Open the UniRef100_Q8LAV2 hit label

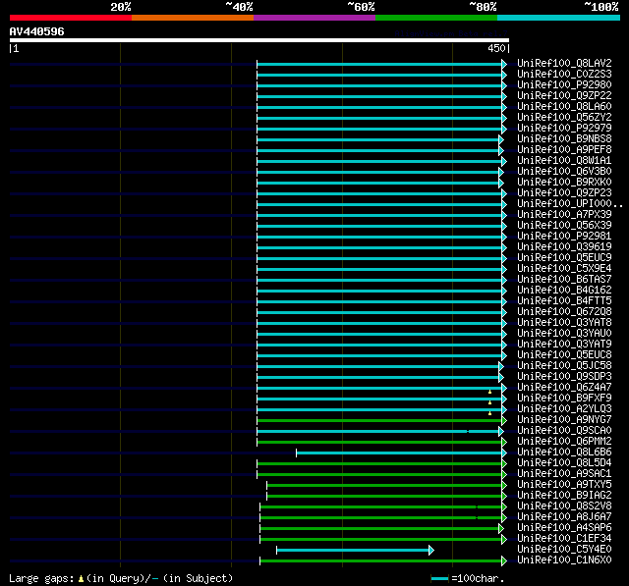564,63
